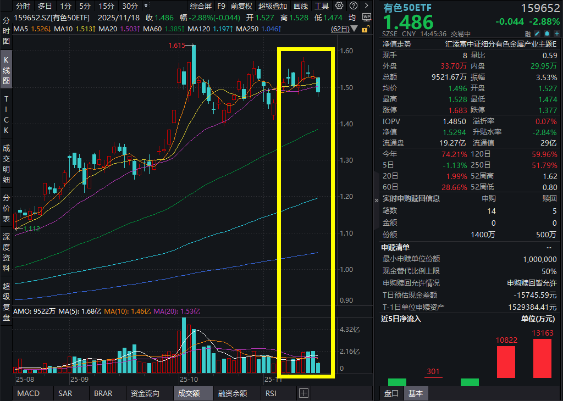Click the WP icon below the toolbar
This screenshot has width=563, height=401.
(367, 17)
